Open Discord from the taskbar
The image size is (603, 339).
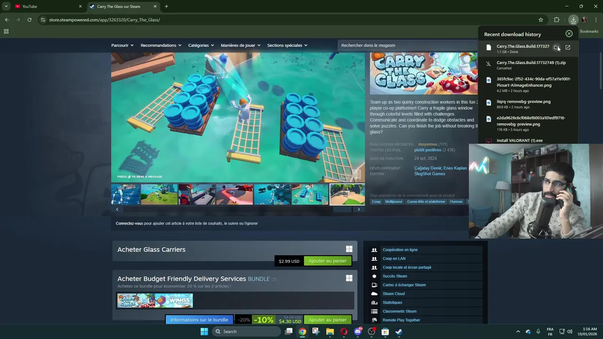click(x=358, y=331)
